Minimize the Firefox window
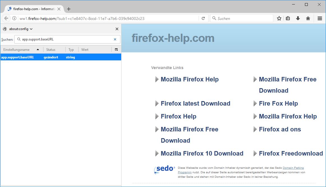This screenshot has height=187, width=326. click(293, 4)
